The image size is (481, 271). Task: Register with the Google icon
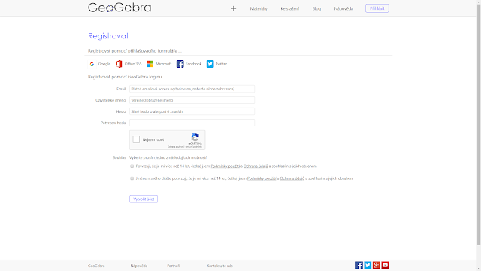click(92, 64)
